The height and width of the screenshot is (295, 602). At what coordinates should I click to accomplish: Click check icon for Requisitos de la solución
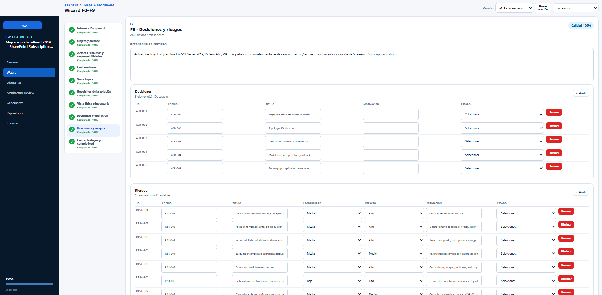click(x=72, y=93)
